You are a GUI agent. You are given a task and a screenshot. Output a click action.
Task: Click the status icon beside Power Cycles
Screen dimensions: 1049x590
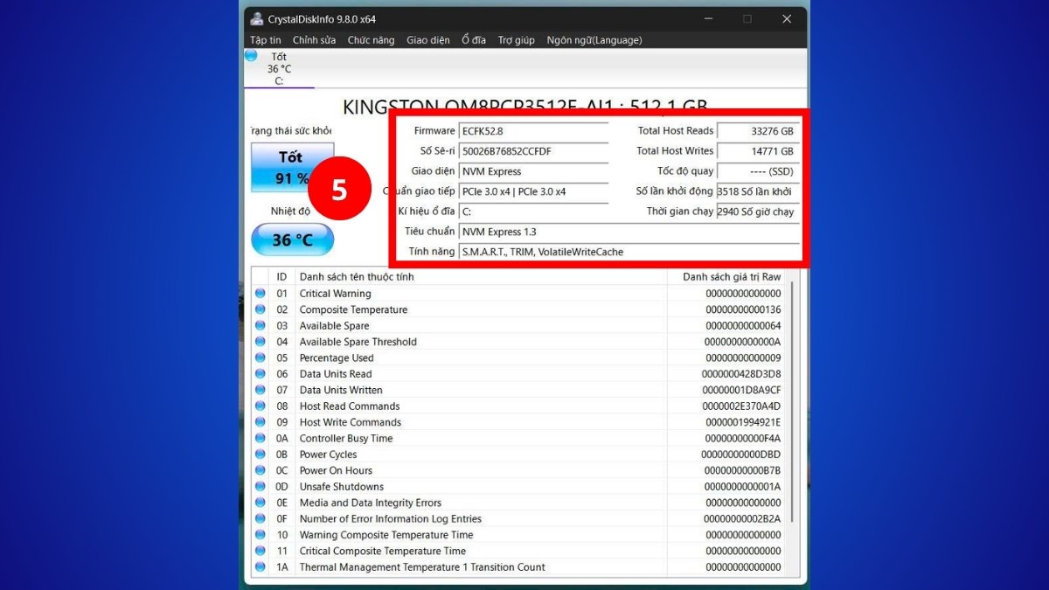[260, 454]
